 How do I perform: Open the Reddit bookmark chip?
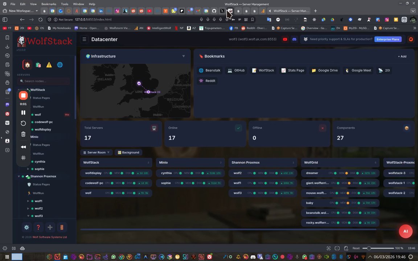(207, 81)
